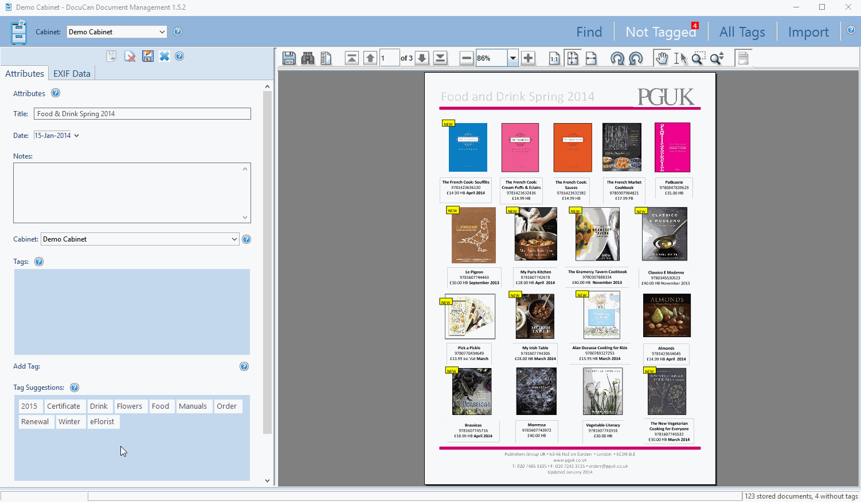The width and height of the screenshot is (861, 502).
Task: Fit the whole page in window
Action: pos(573,58)
